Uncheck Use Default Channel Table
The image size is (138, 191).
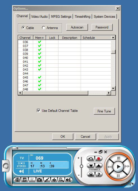39,111
